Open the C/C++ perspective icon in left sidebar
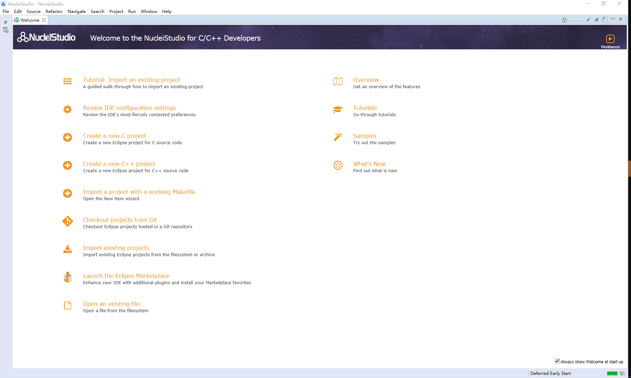 tap(6, 30)
